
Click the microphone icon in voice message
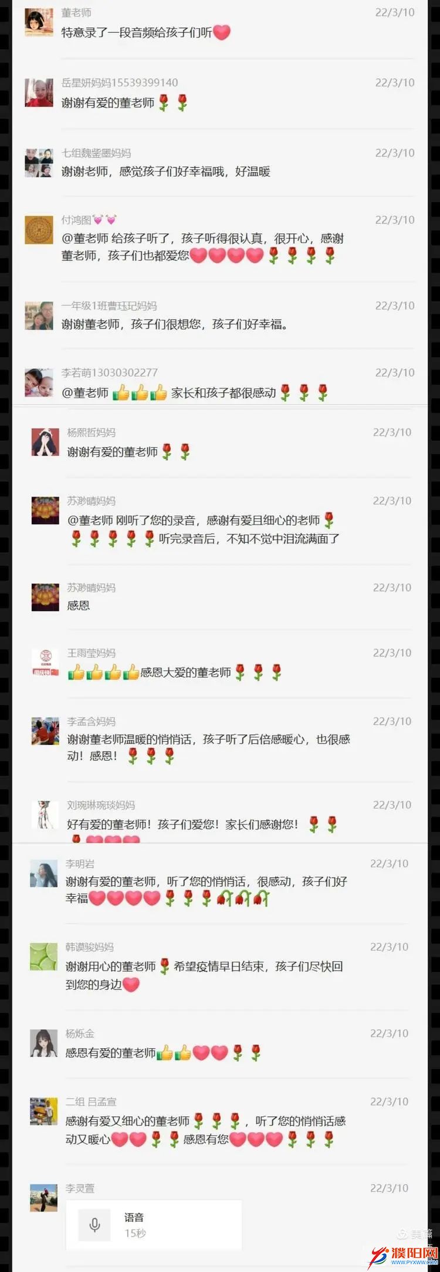(x=94, y=1224)
